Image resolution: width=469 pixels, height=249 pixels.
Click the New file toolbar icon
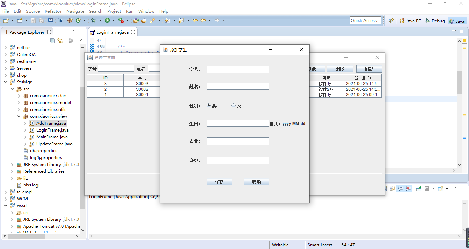(x=6, y=20)
